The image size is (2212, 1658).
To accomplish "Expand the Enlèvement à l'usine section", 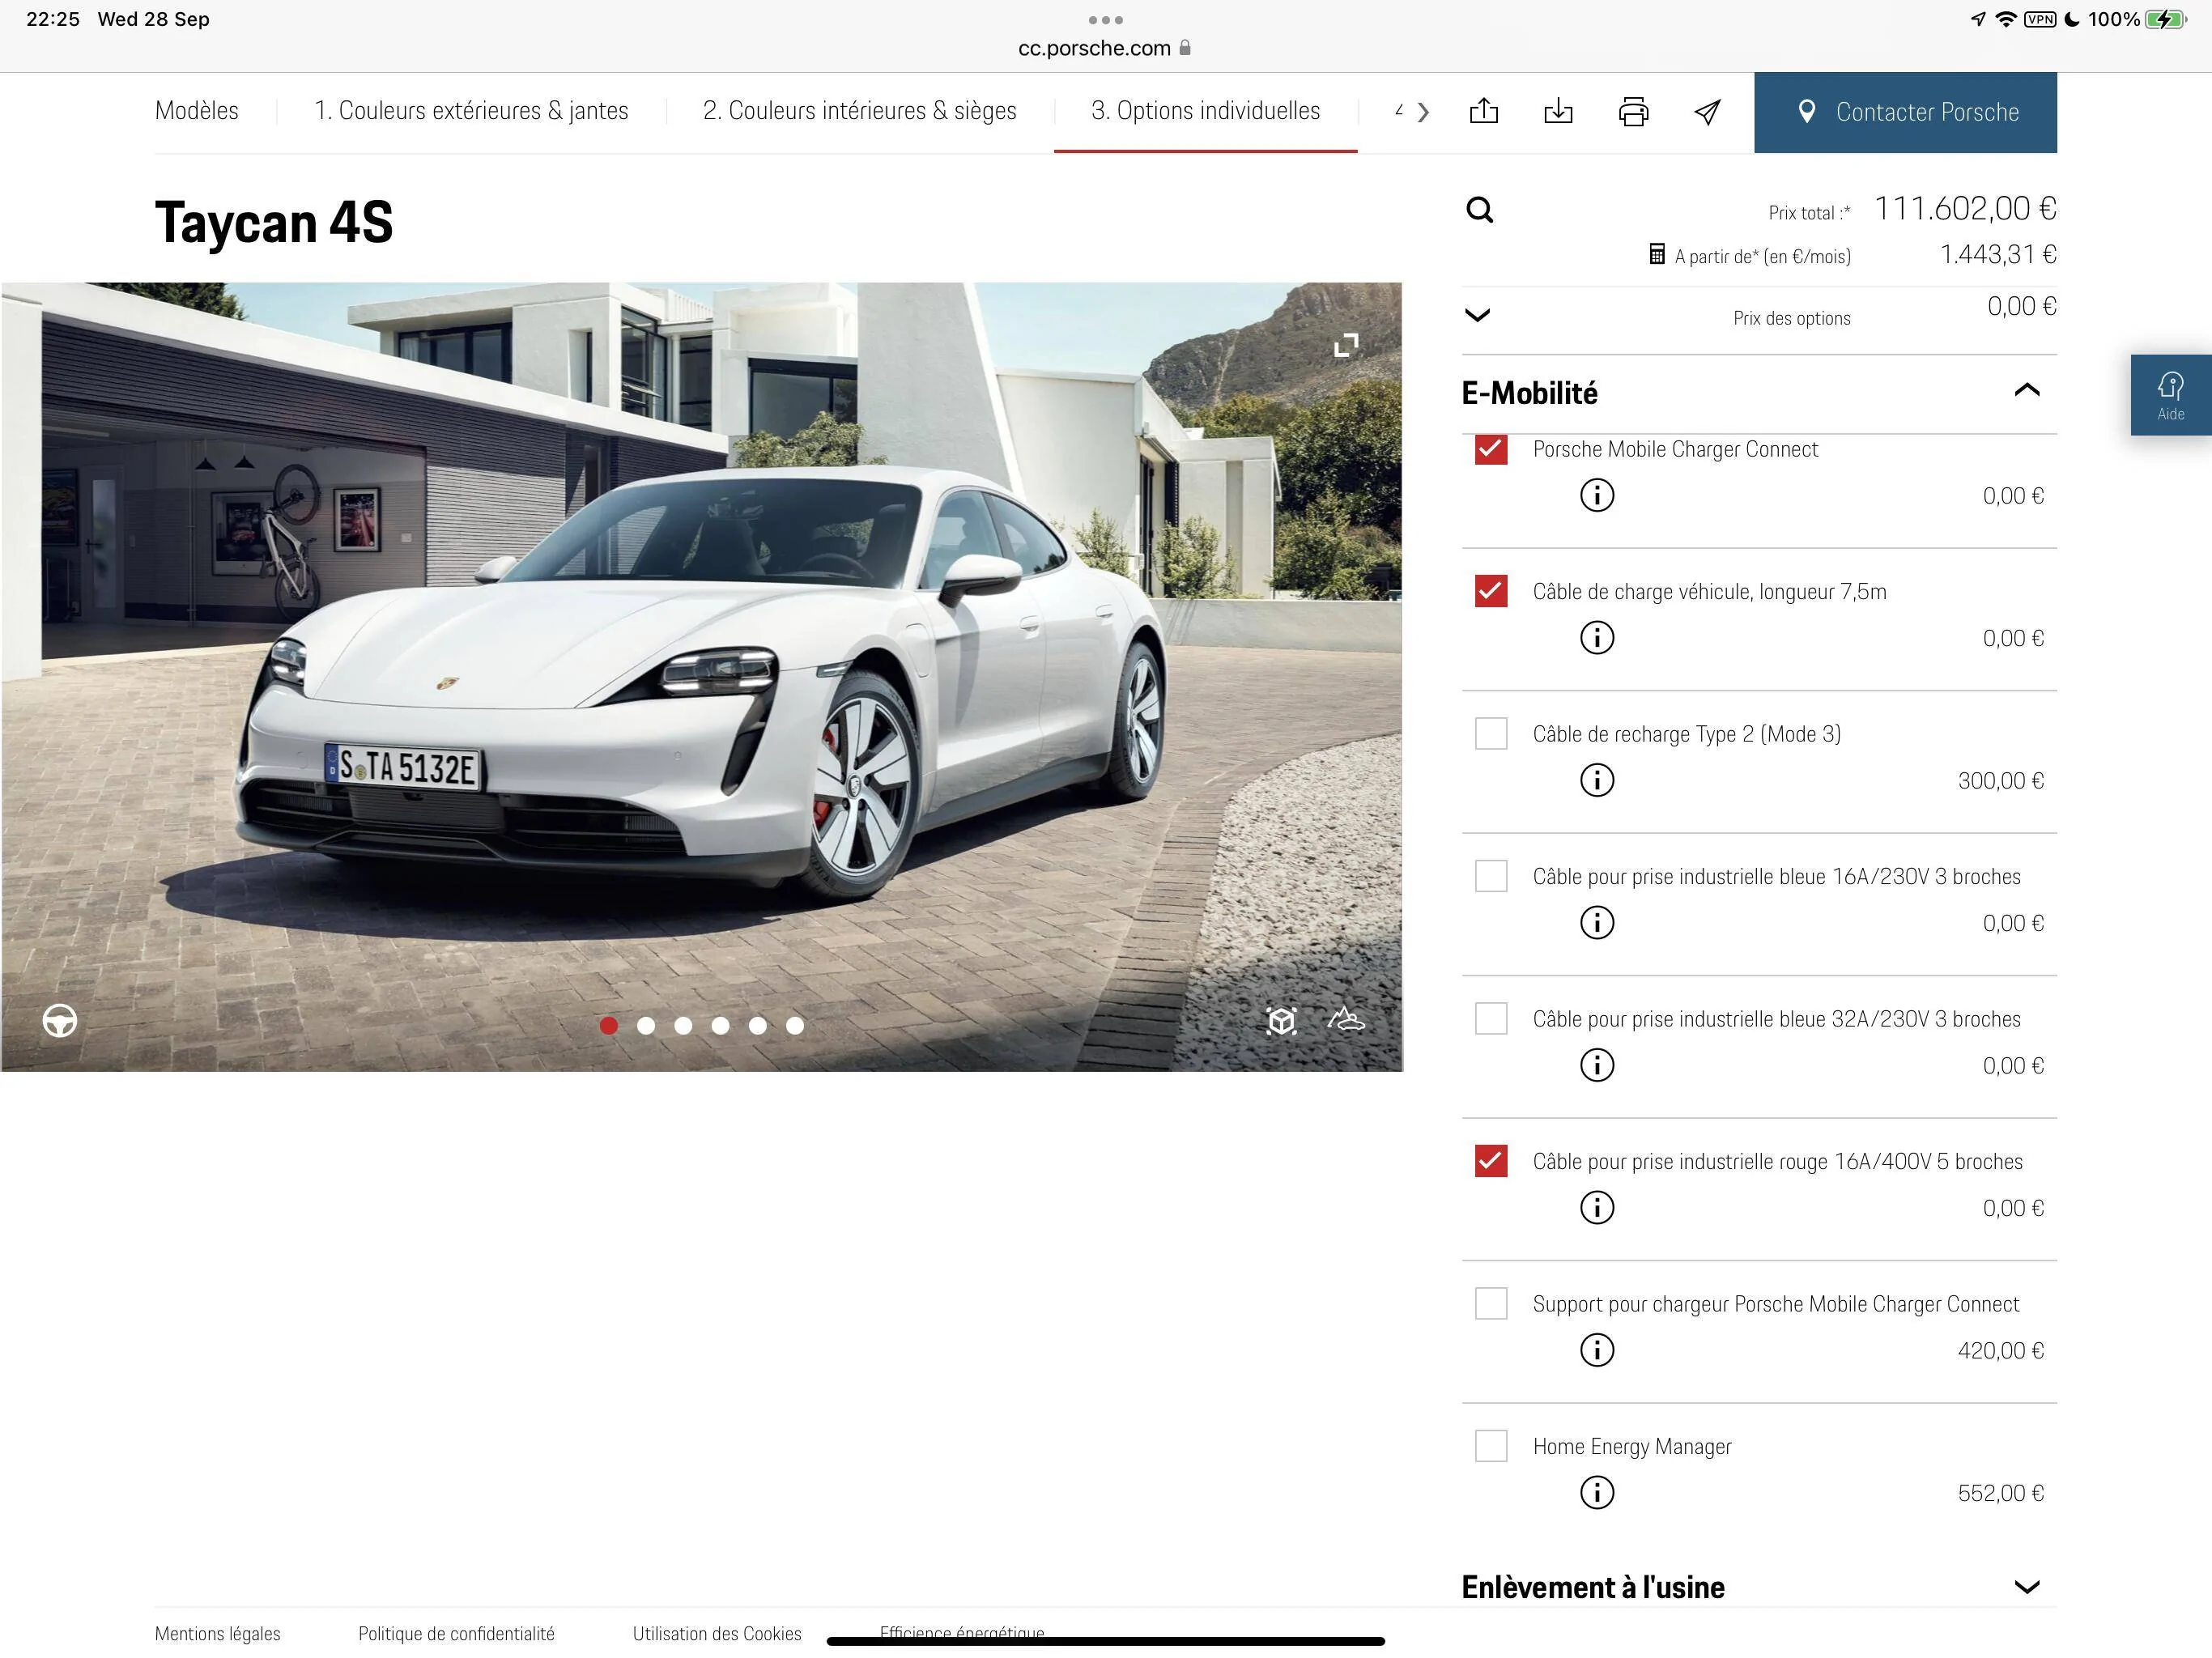I will click(2026, 1587).
